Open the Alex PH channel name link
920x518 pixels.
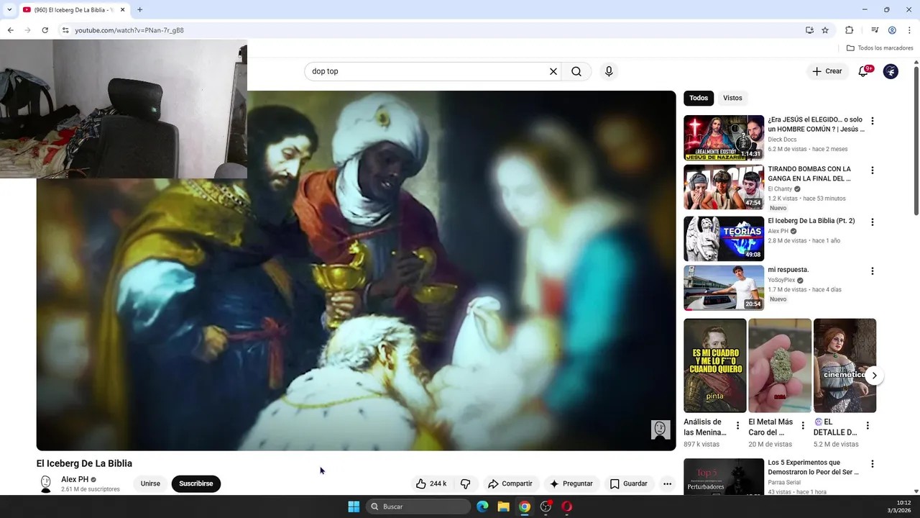pos(75,479)
